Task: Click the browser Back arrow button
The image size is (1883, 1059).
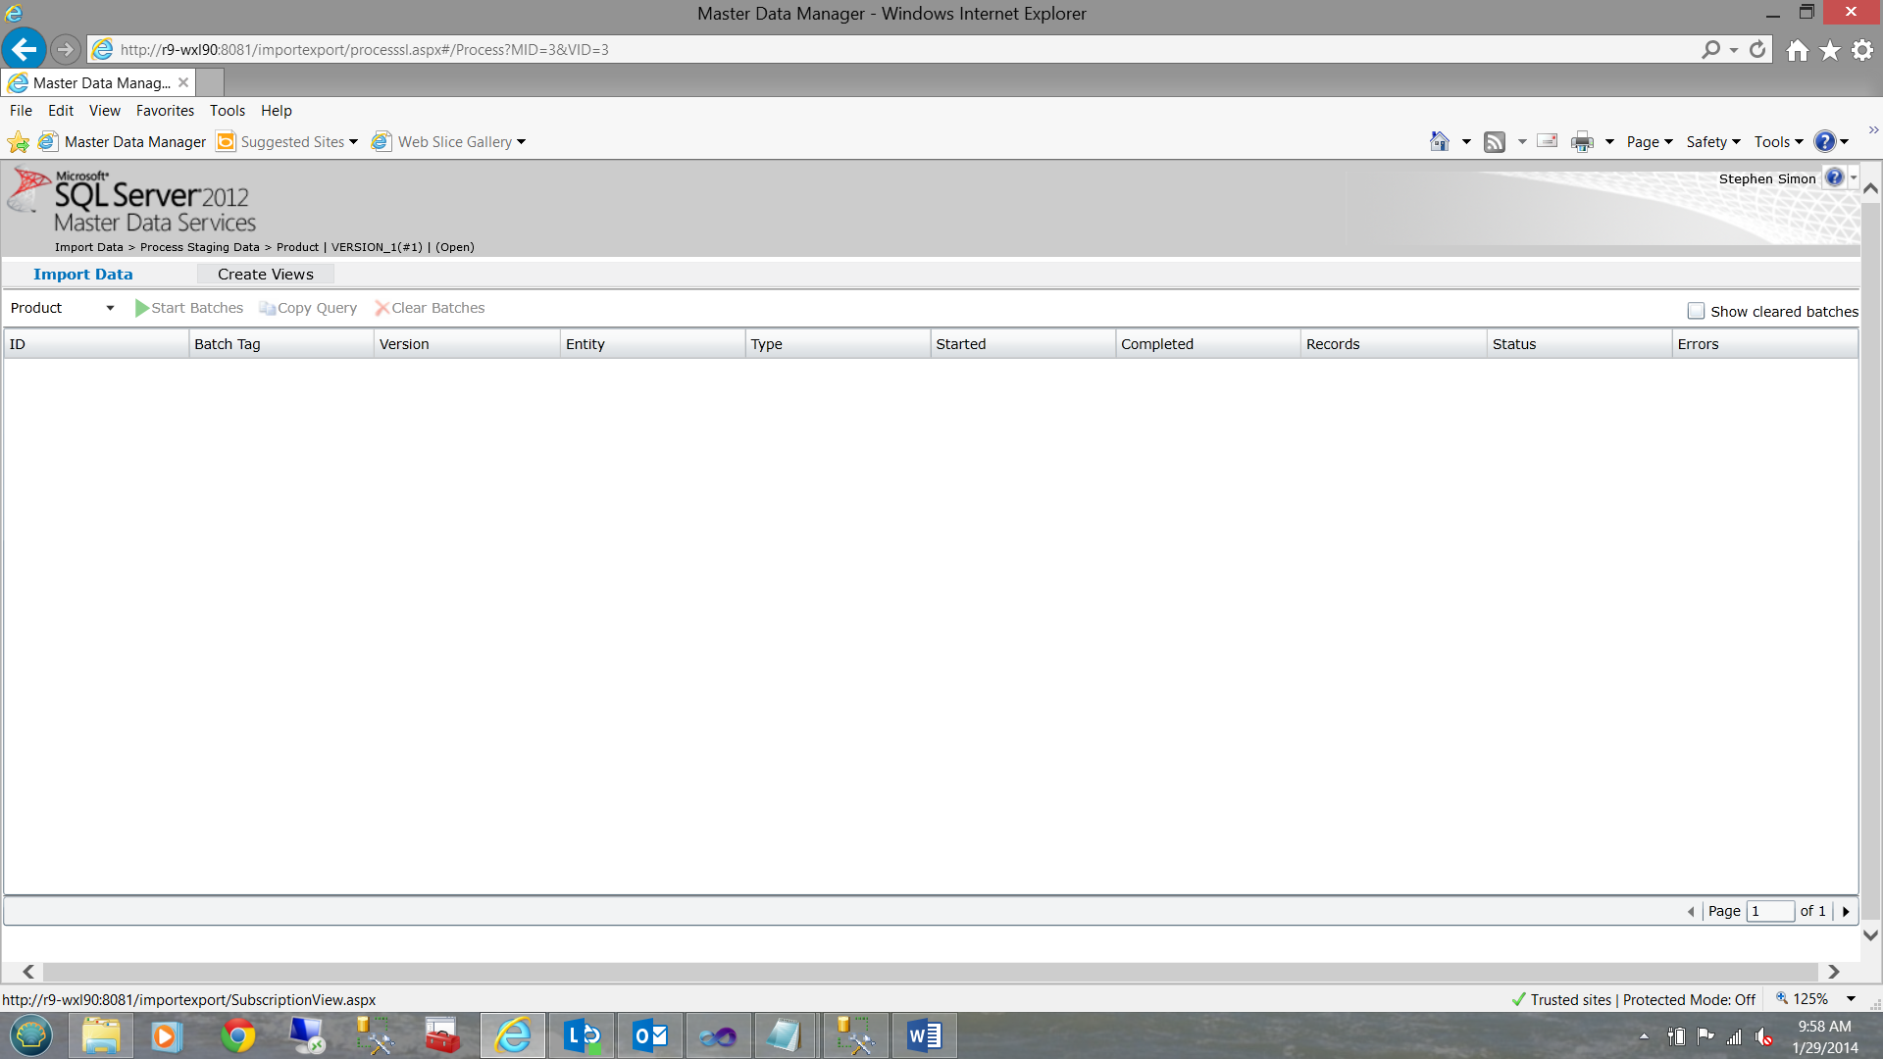Action: [x=25, y=49]
